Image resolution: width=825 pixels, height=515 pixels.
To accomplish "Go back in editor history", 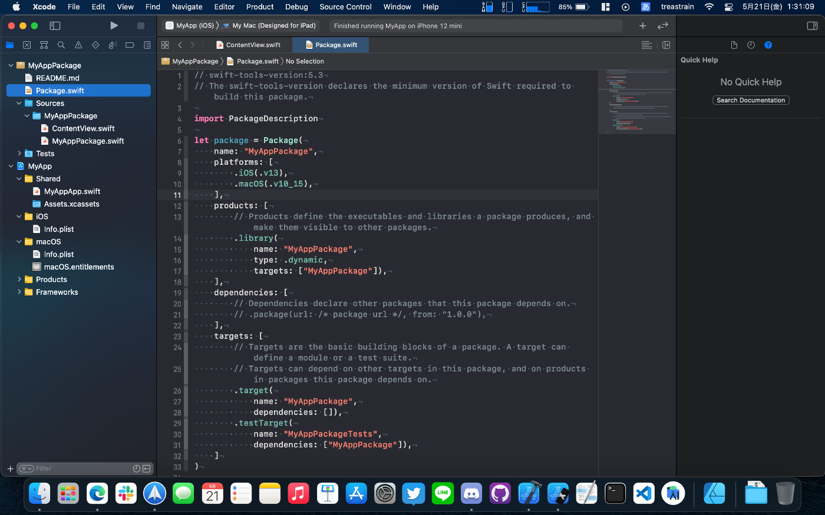I will [x=180, y=45].
